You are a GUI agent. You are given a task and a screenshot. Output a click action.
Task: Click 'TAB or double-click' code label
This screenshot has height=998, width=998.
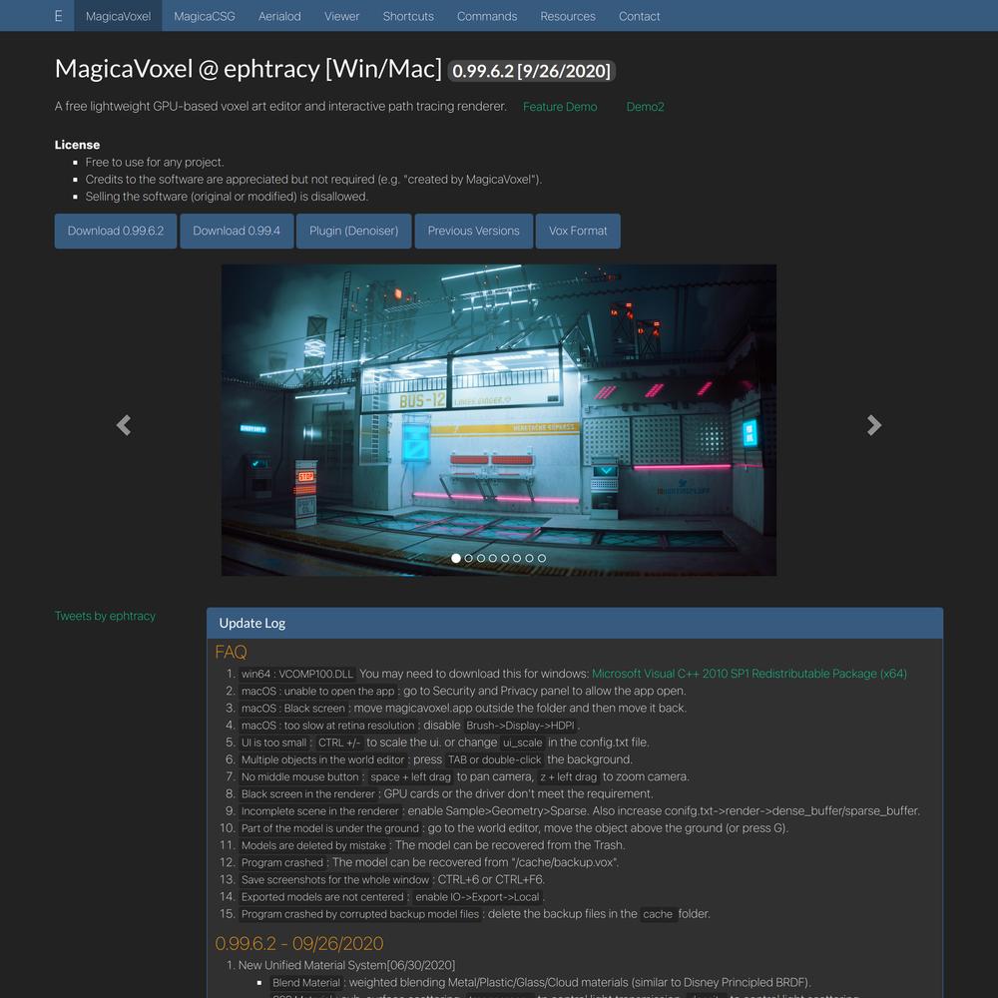pos(495,759)
